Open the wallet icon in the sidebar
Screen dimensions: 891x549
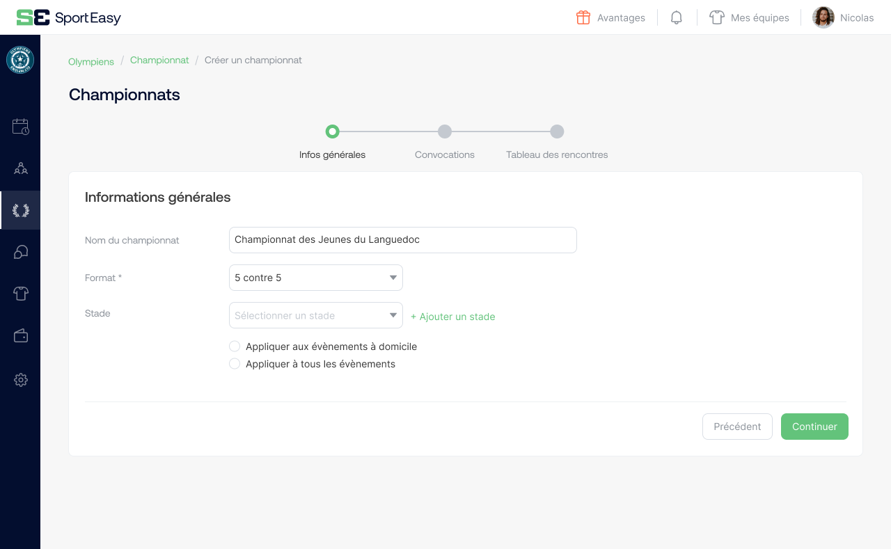20,336
